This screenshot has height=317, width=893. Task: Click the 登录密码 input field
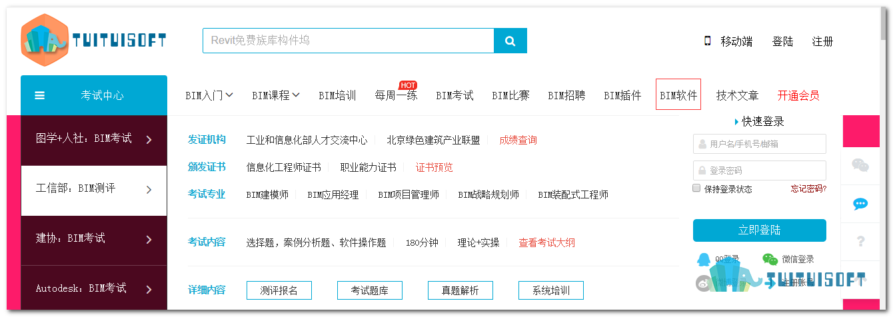pyautogui.click(x=760, y=170)
